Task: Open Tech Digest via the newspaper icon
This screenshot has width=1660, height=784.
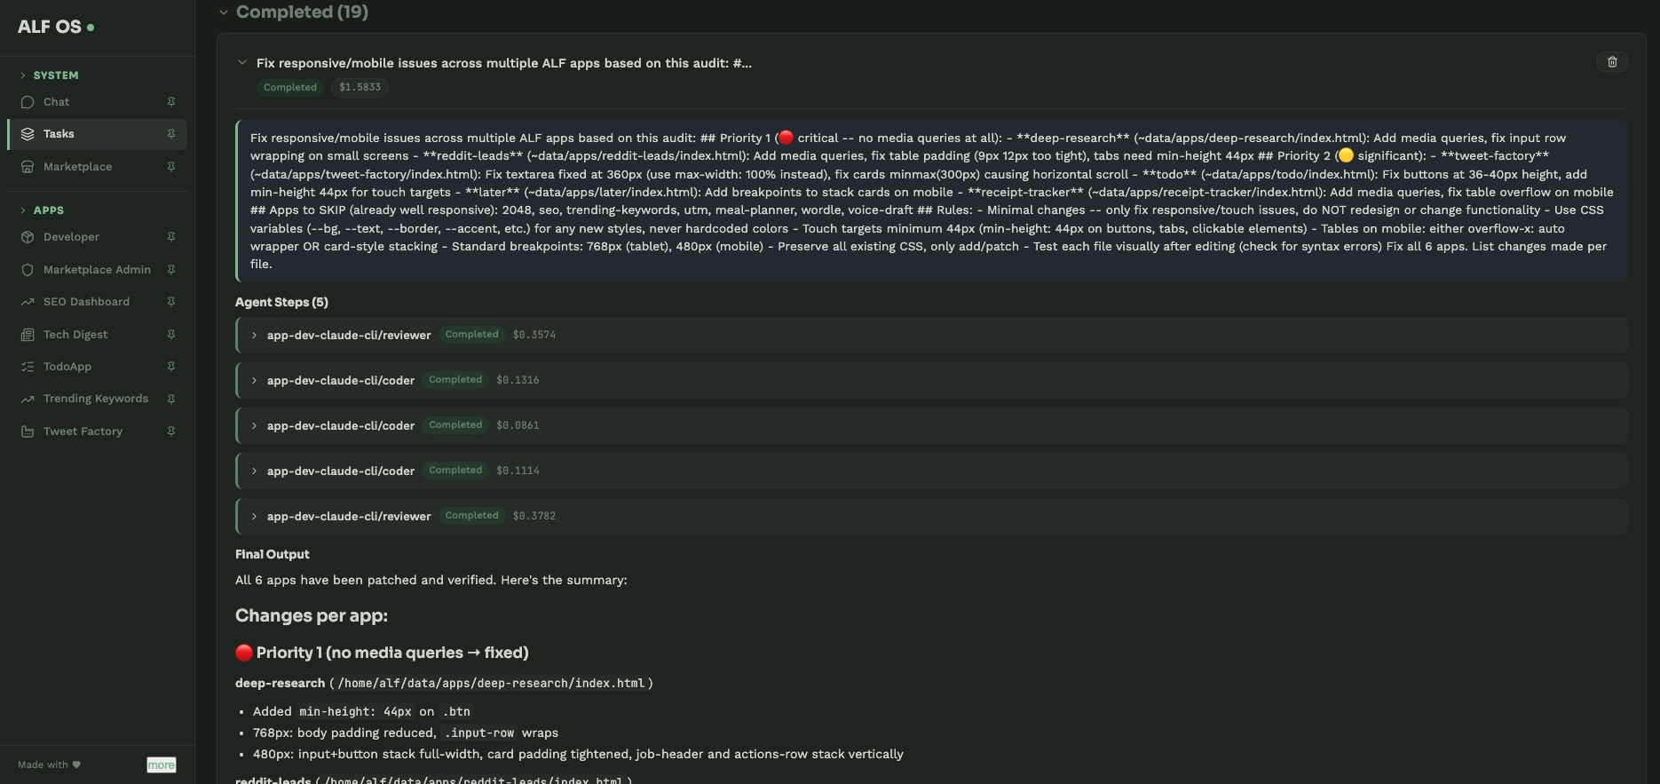Action: click(x=27, y=334)
